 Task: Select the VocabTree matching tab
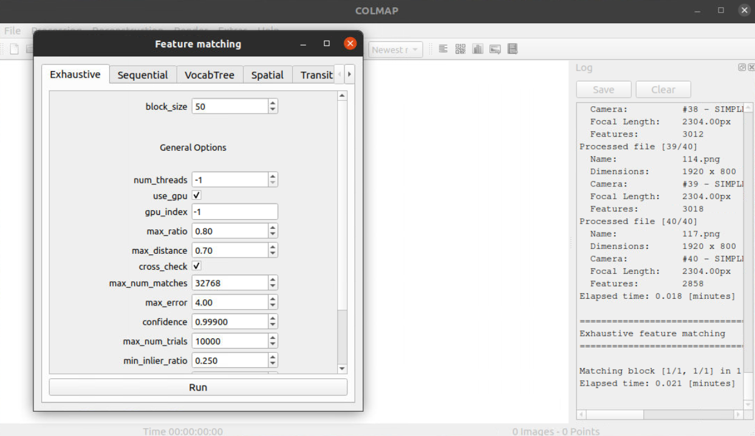pos(210,75)
